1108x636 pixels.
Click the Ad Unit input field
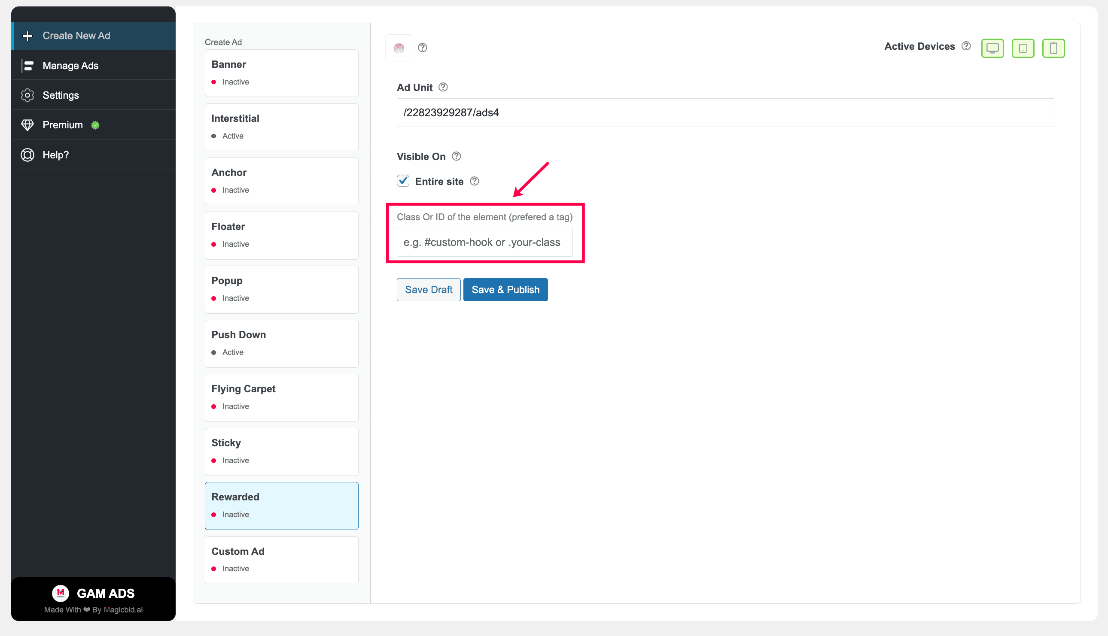click(725, 113)
